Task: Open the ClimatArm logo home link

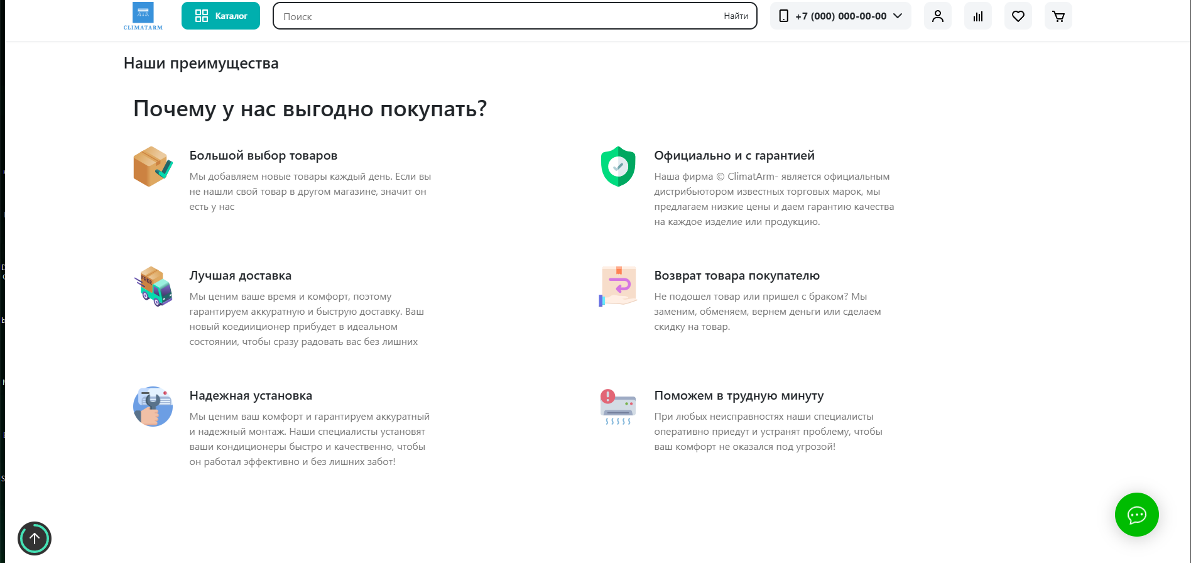Action: click(x=143, y=16)
